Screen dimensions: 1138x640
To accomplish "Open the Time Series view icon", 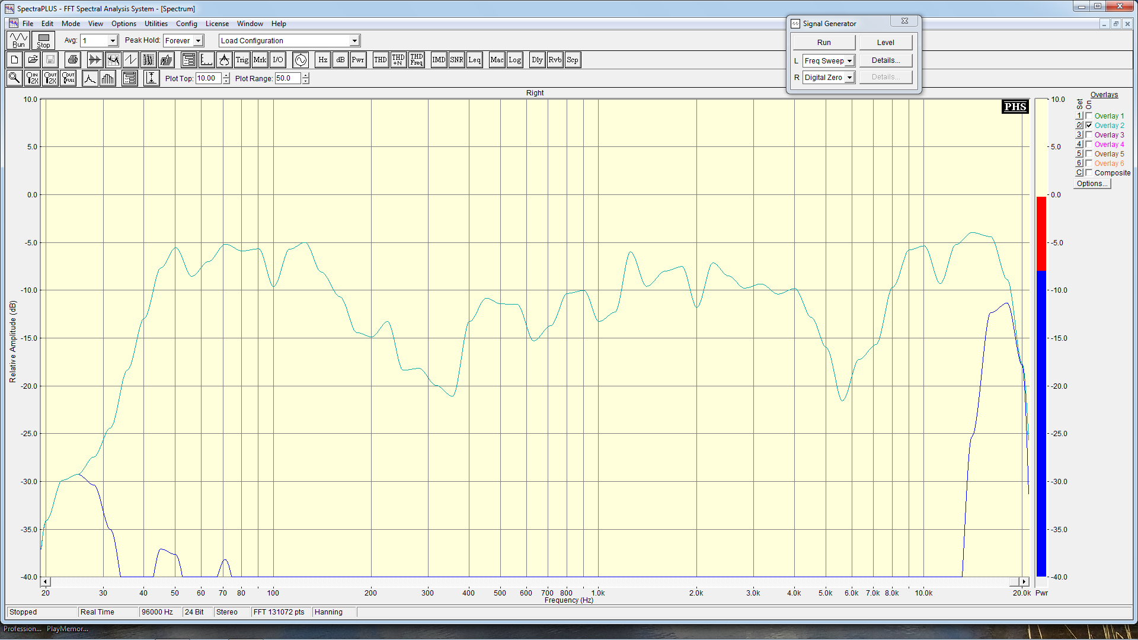I will coord(95,60).
